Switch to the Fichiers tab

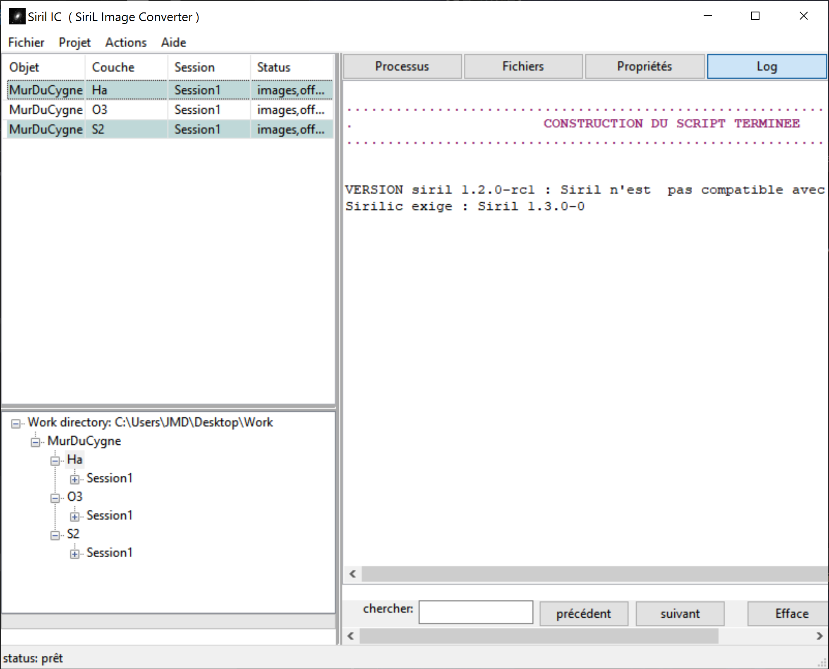pos(523,66)
